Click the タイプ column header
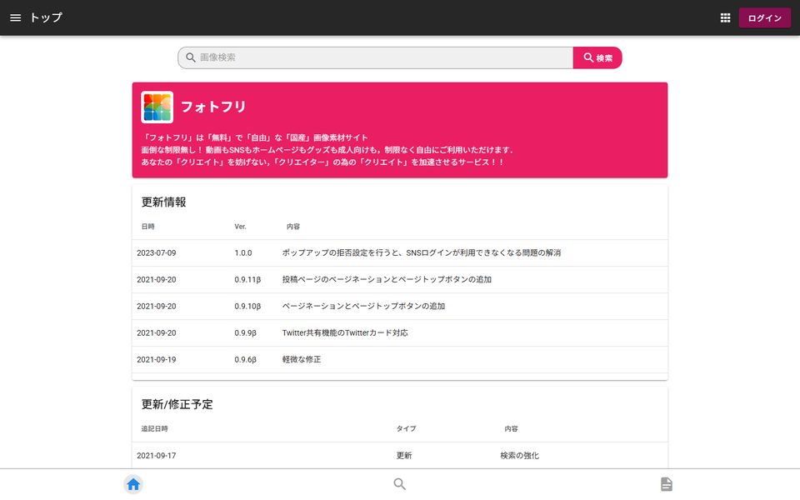The width and height of the screenshot is (800, 500). [x=406, y=429]
